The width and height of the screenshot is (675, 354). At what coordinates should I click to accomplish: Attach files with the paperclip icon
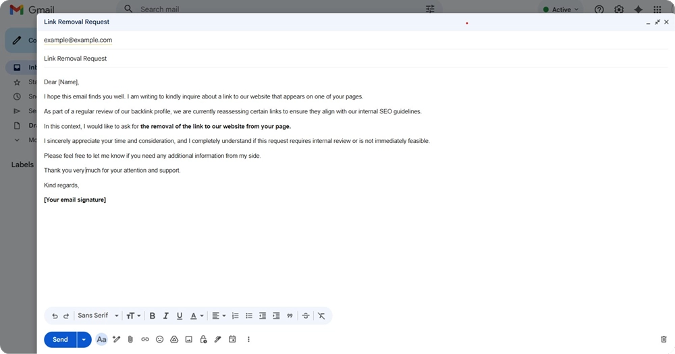click(x=130, y=339)
